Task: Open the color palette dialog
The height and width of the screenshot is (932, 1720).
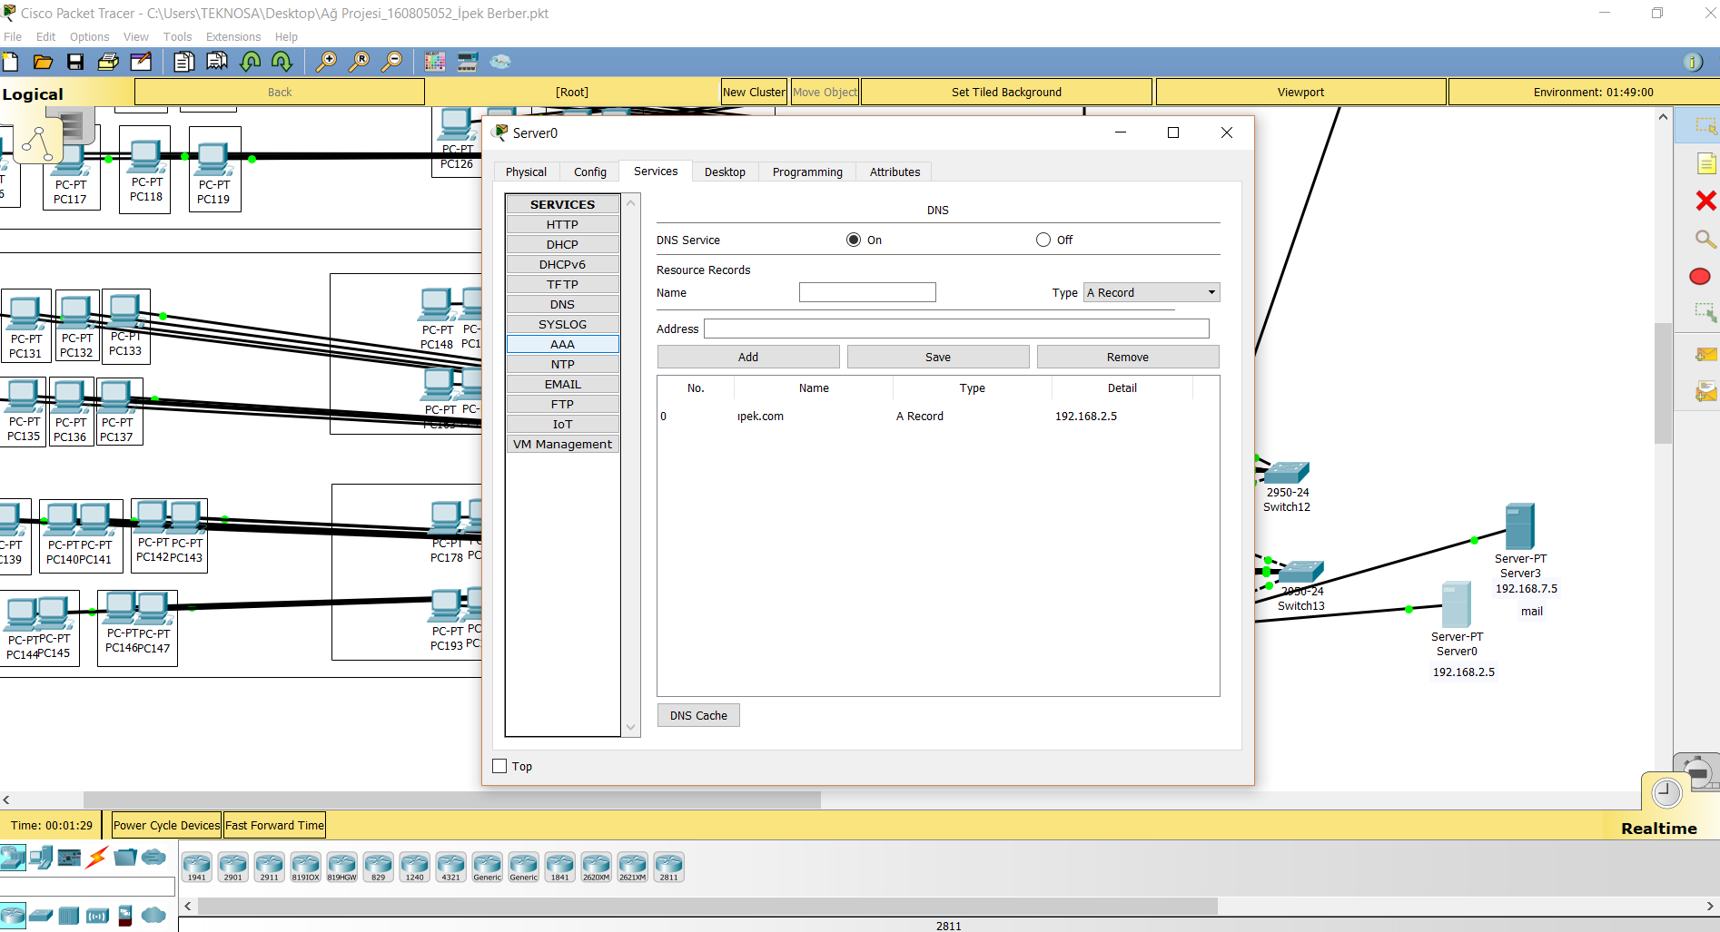Action: coord(434,61)
